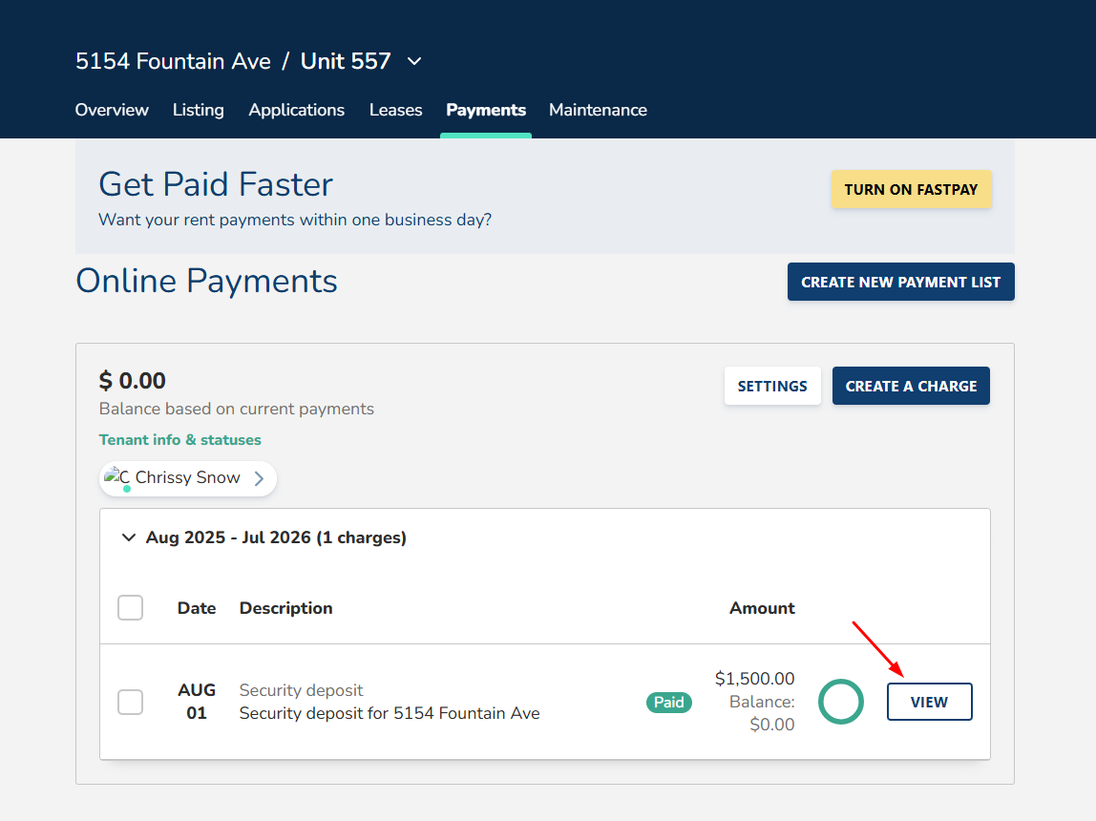1096x821 pixels.
Task: Click the Create a Charge button
Action: pos(911,386)
